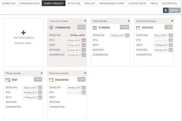Image resolution: width=182 pixels, height=121 pixels.
Task: Click the plus icon to add new sample
Action: point(24,33)
